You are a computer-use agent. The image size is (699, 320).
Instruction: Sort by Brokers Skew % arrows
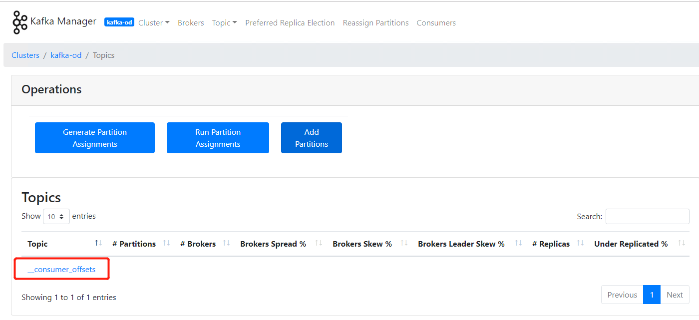404,243
